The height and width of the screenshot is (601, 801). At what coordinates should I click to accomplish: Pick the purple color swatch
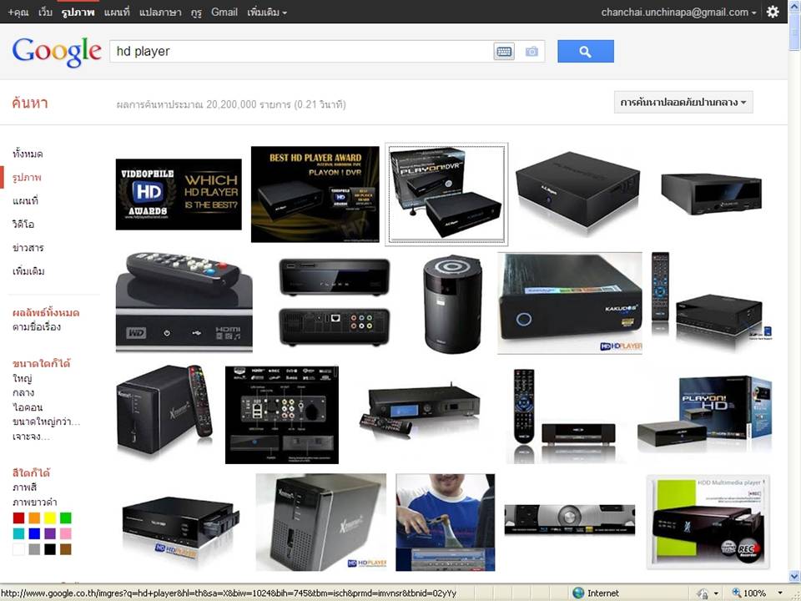50,533
